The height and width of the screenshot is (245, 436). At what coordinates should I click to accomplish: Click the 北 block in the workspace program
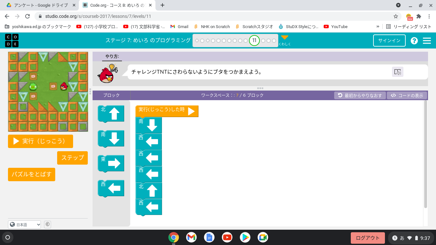[x=149, y=190]
